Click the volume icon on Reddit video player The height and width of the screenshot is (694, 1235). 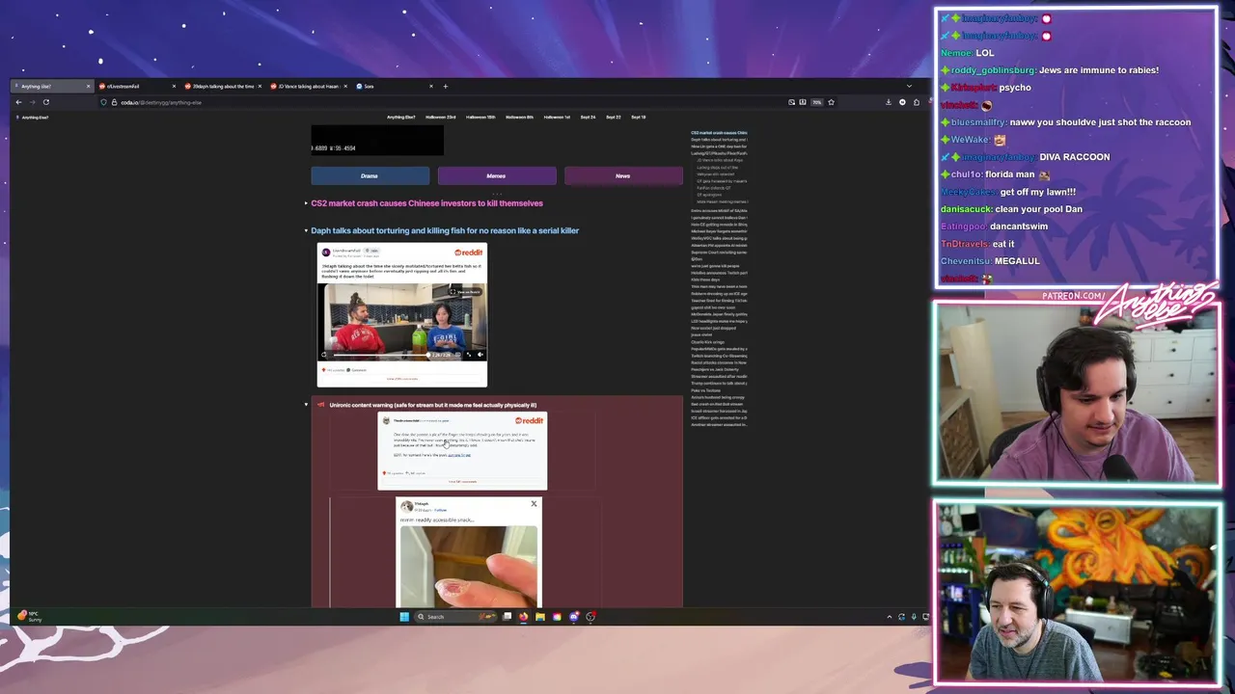[480, 355]
